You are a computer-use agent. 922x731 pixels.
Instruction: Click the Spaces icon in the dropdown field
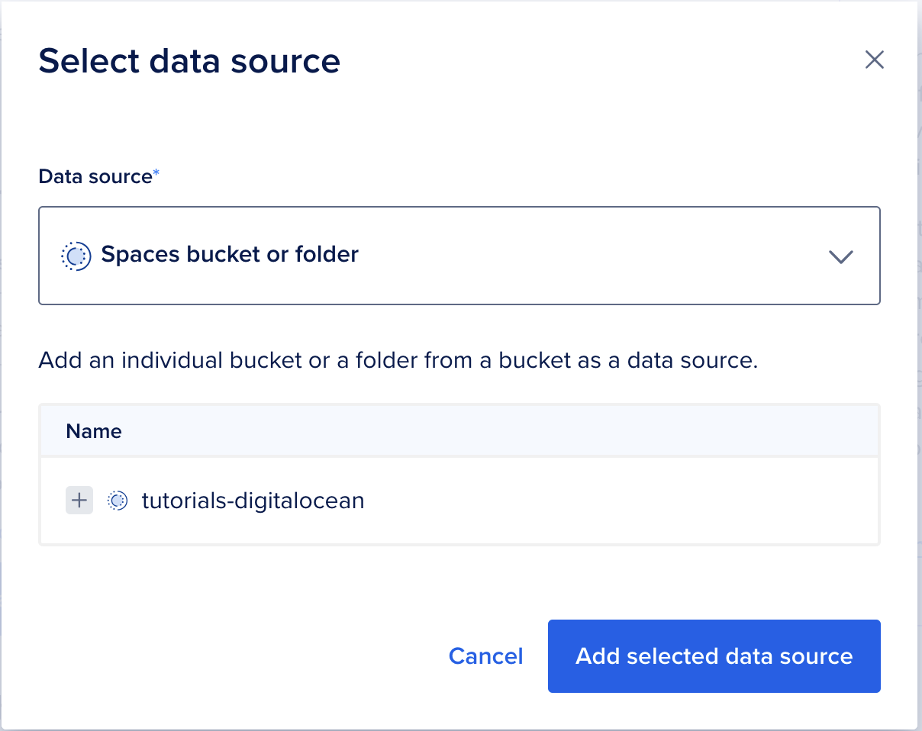click(75, 256)
